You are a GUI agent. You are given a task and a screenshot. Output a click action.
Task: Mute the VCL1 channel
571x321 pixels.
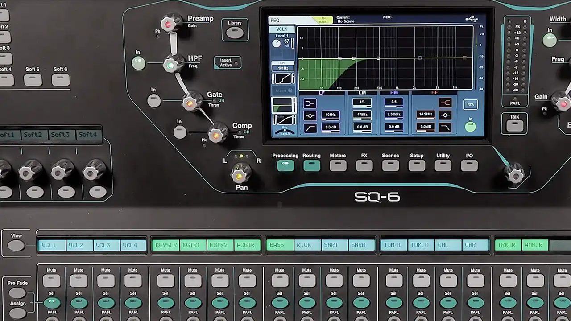pyautogui.click(x=52, y=280)
